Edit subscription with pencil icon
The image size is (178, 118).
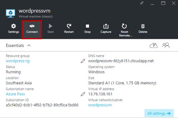83,94
